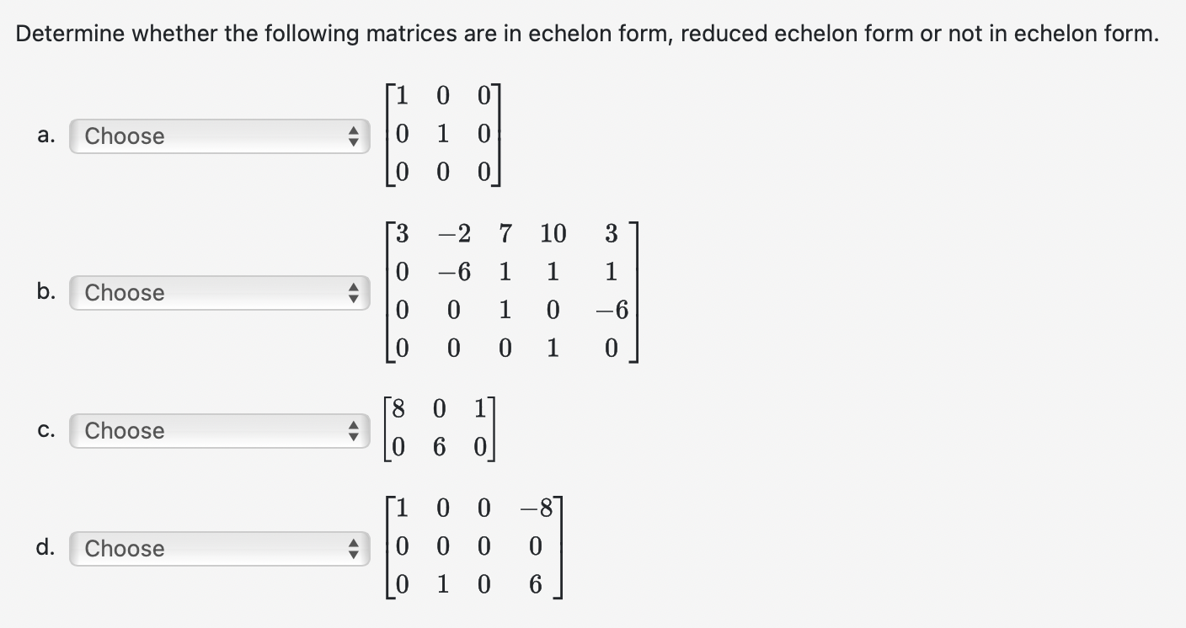This screenshot has height=628, width=1186.
Task: Click the label a beside its dropdown
Action: (45, 136)
